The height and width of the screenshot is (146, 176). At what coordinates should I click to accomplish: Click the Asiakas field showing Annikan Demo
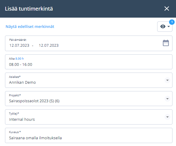[x=89, y=80]
